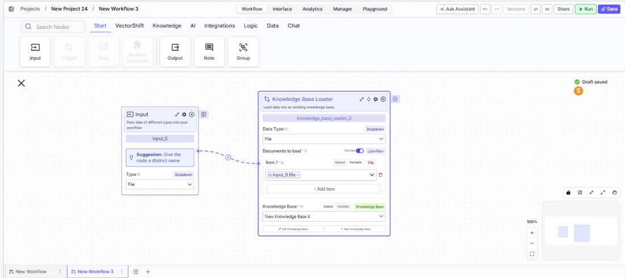The height and width of the screenshot is (278, 625).
Task: Open the variables bracket icon button
Action: point(547,9)
